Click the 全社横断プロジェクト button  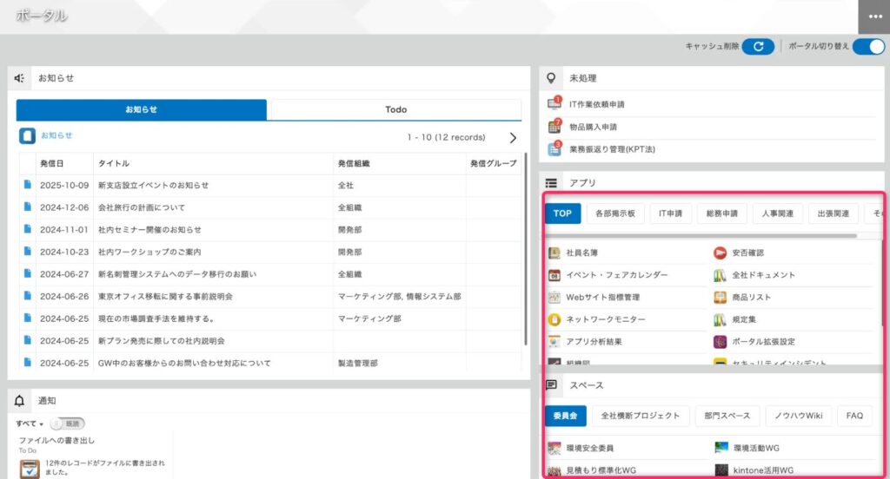click(x=641, y=416)
